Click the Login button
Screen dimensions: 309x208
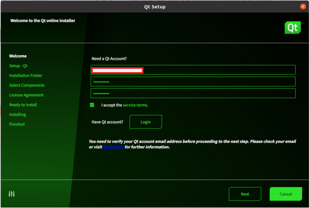click(146, 122)
